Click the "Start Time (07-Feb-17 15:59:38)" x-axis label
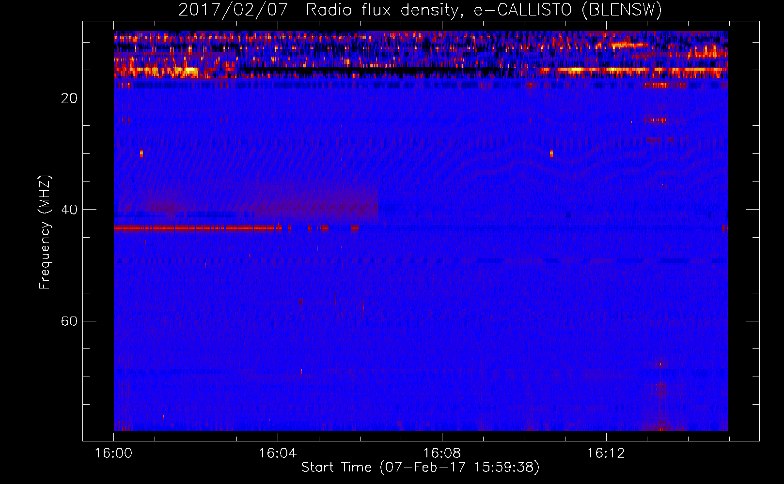784x484 pixels. [420, 468]
